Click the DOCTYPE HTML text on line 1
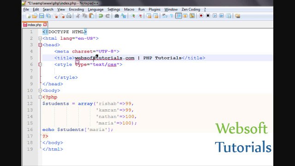Viewport: 295px width, 166px height. 66,32
